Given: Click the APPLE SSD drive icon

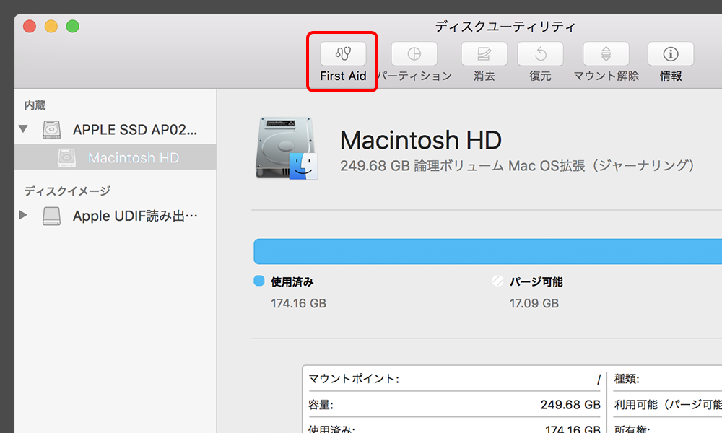Looking at the screenshot, I should point(51,130).
